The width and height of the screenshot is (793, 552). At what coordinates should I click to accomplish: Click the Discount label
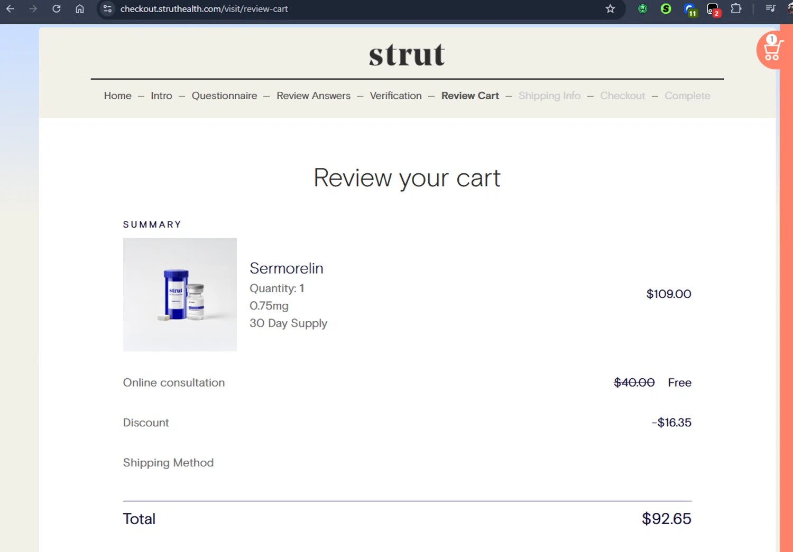(x=146, y=423)
